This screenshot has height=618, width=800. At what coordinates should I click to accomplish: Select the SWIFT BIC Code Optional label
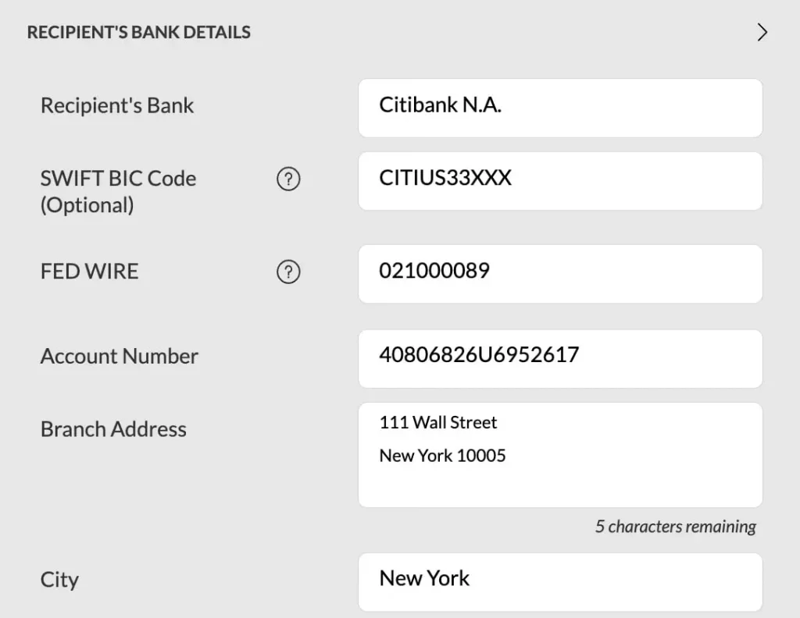click(x=119, y=191)
